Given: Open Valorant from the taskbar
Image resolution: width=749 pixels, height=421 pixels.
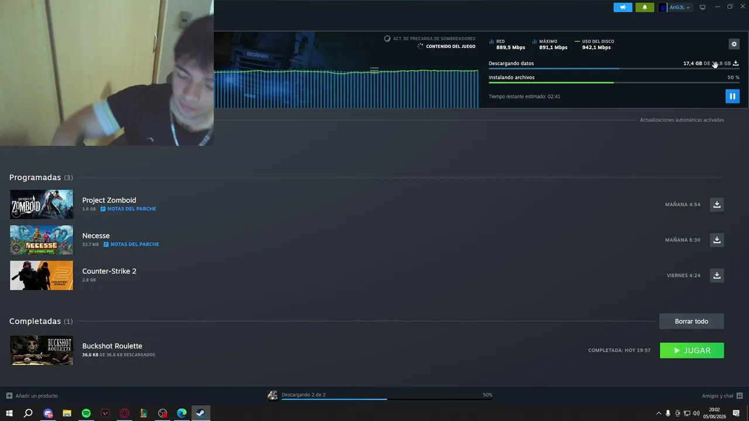Looking at the screenshot, I should (x=105, y=413).
